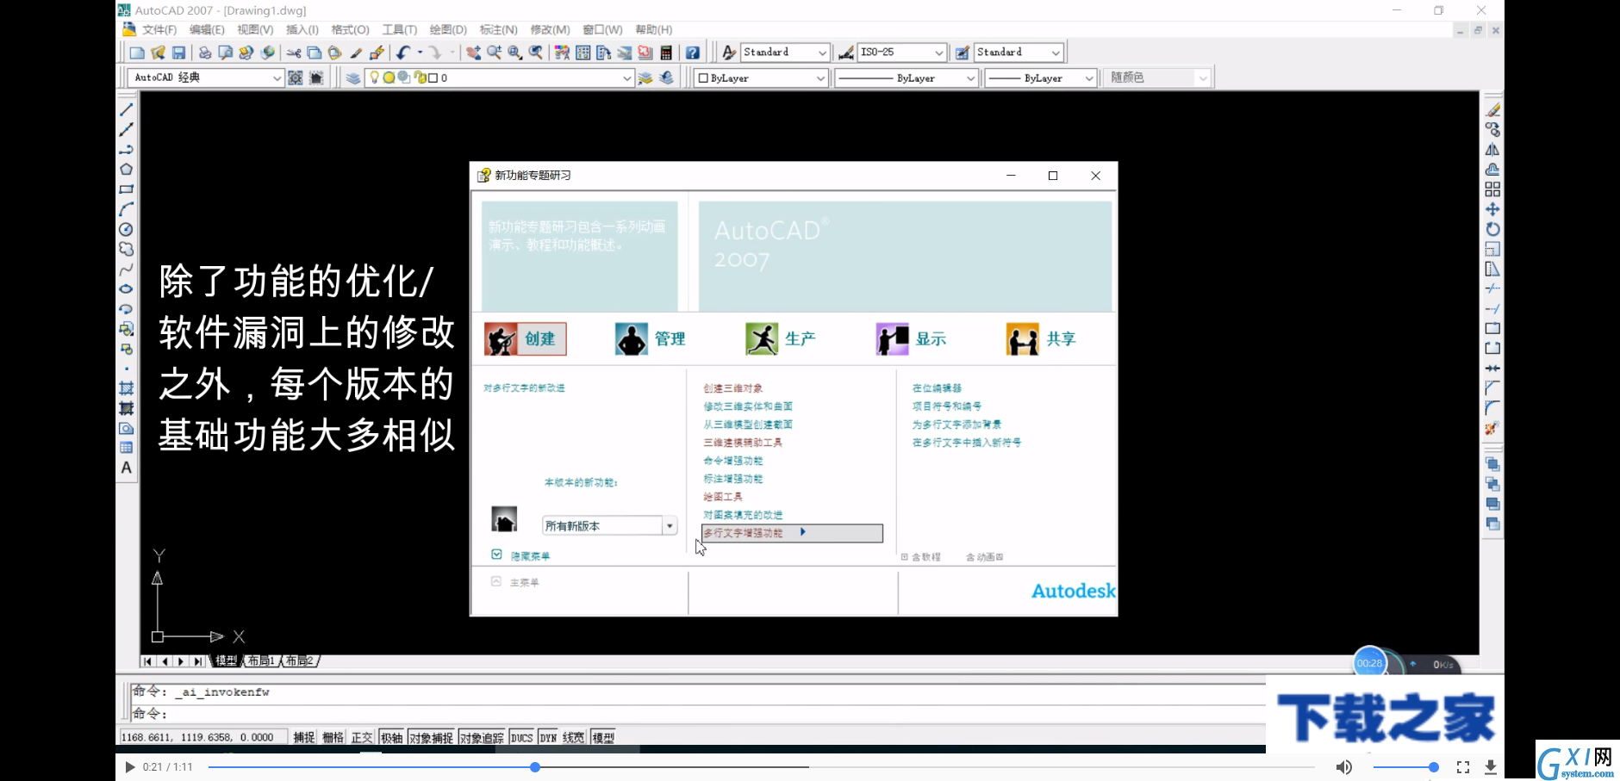Toggle 极轴 polar tracking in status bar
Viewport: 1620px width, 781px height.
(391, 737)
